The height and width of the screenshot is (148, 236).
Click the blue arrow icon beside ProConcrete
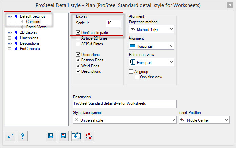click(16, 49)
